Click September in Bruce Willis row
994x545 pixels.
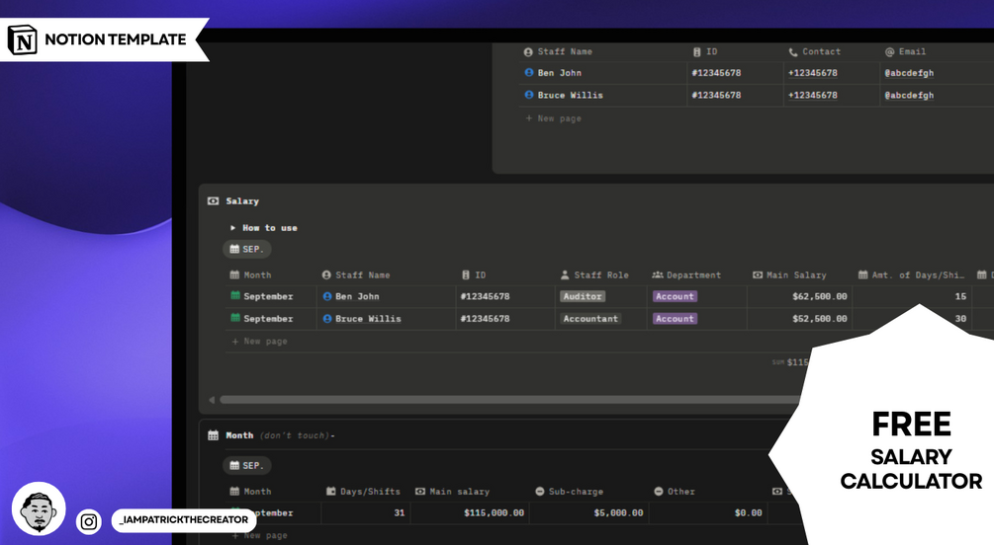tap(268, 319)
